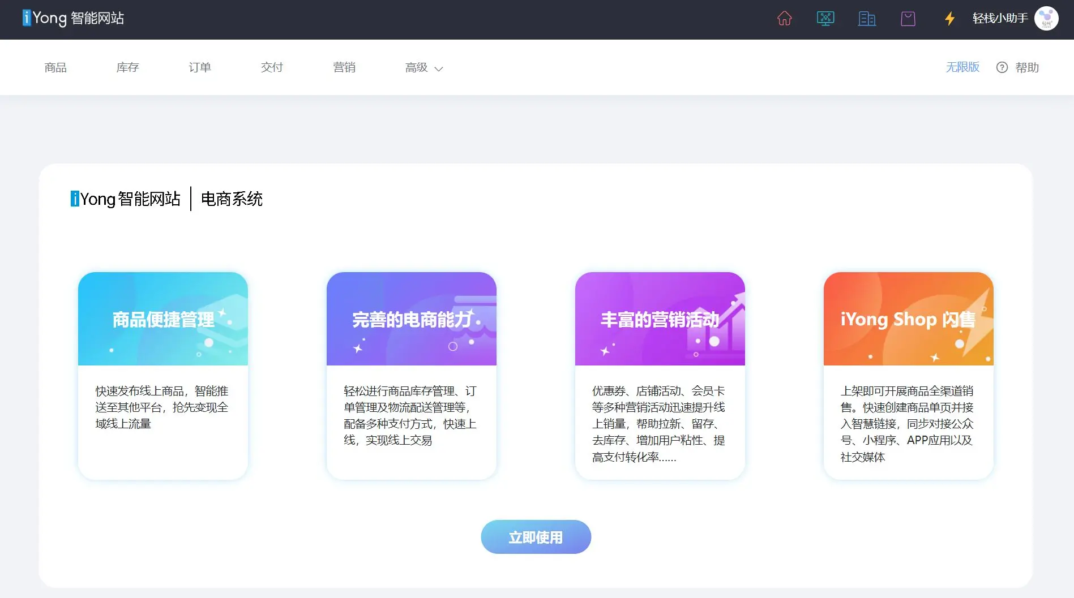
Task: Click the 无限版 link
Action: 962,67
